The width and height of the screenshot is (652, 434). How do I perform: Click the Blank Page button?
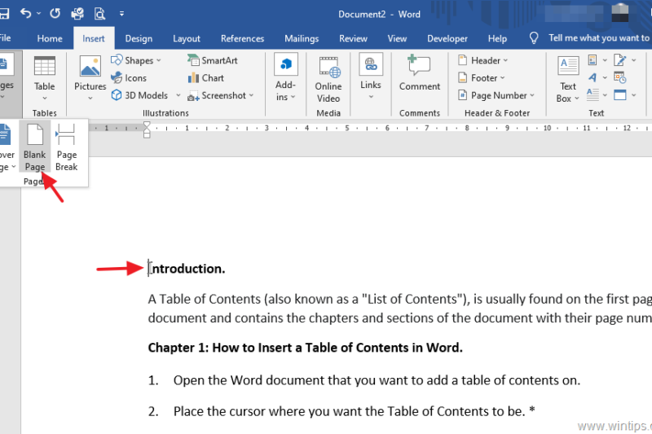coord(34,147)
